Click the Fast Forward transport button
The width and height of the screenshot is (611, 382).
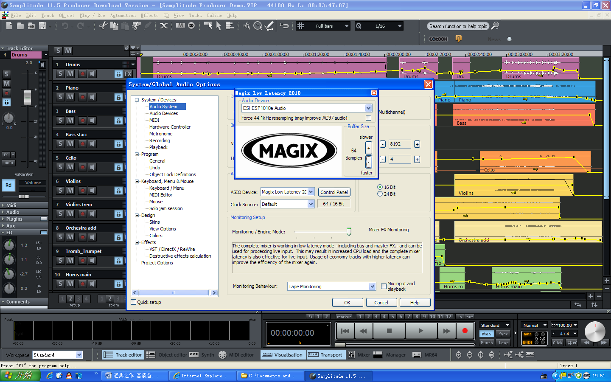pyautogui.click(x=447, y=331)
